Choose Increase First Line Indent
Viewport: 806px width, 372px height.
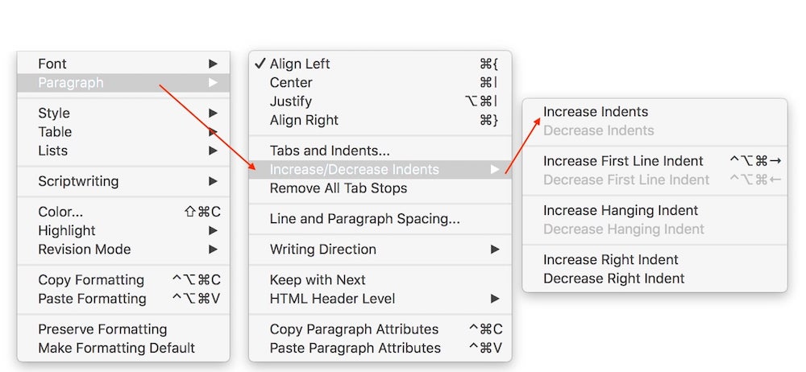coord(623,161)
